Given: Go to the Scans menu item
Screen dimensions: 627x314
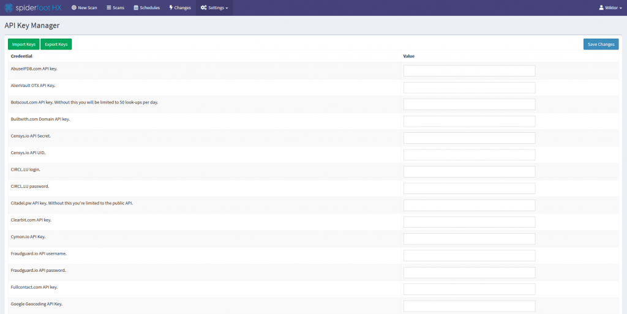Looking at the screenshot, I should (x=116, y=7).
